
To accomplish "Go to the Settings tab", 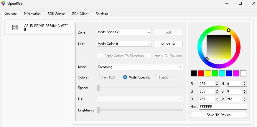I will coord(102,14).
